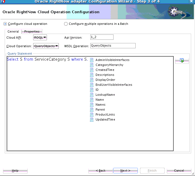Click in the query statement after 'S.'
The height and width of the screenshot is (176, 195).
[88, 59]
